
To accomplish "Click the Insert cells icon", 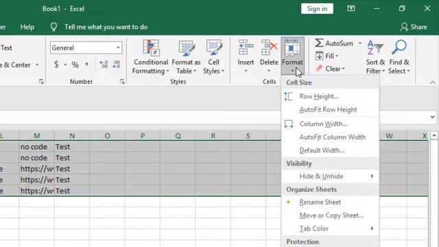I will tap(246, 47).
